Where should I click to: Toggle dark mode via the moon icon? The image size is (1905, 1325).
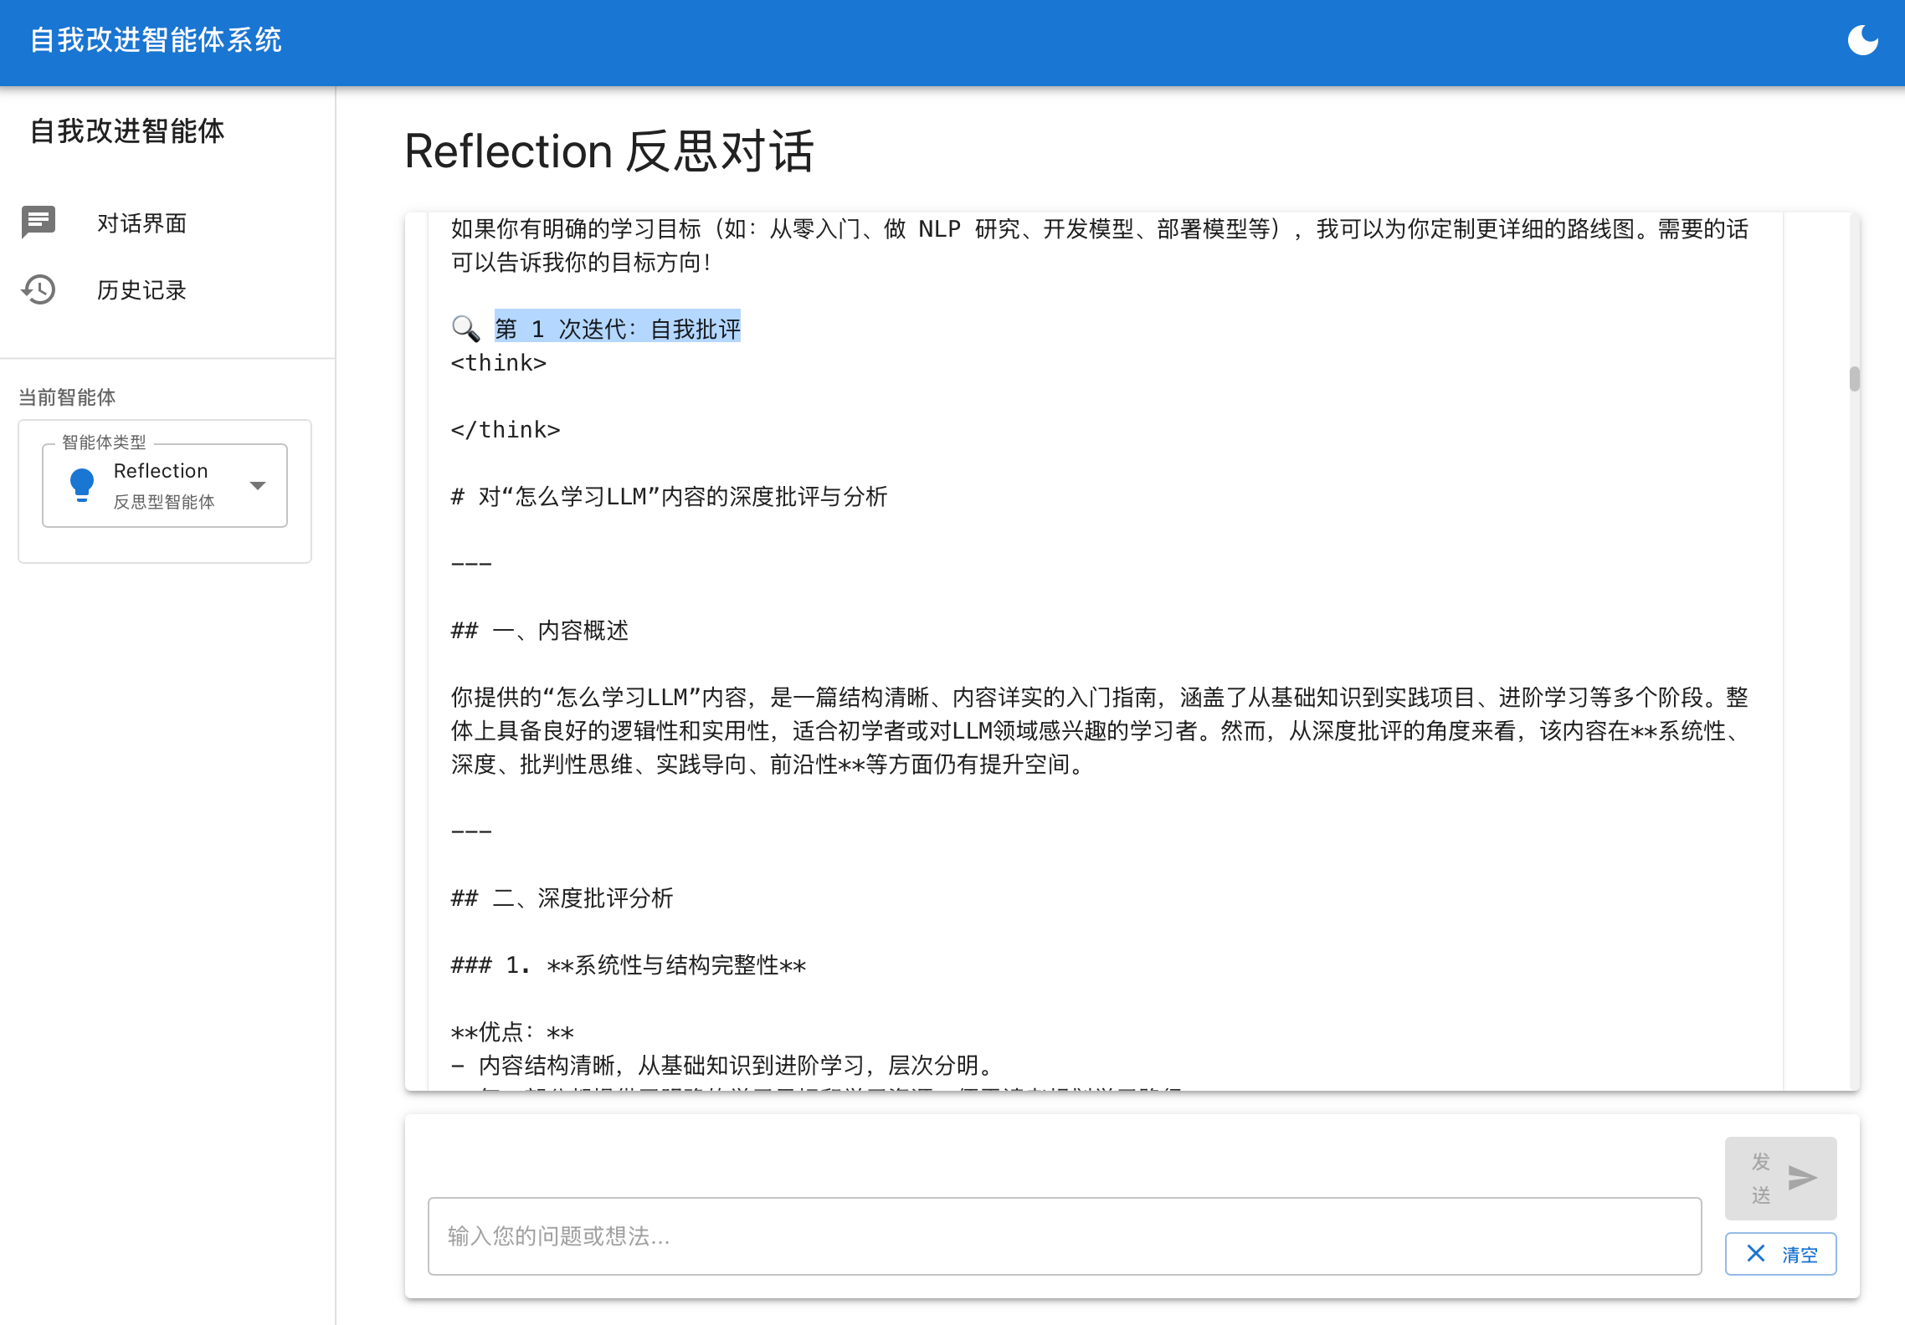(1862, 39)
